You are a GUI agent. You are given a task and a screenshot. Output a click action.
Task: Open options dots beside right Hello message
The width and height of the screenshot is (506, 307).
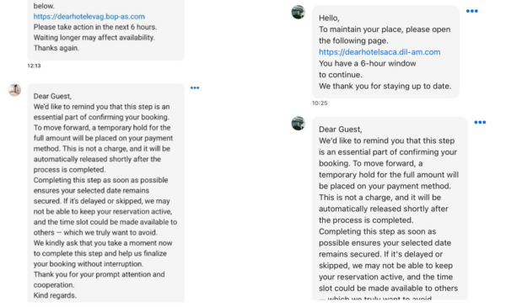click(x=471, y=11)
